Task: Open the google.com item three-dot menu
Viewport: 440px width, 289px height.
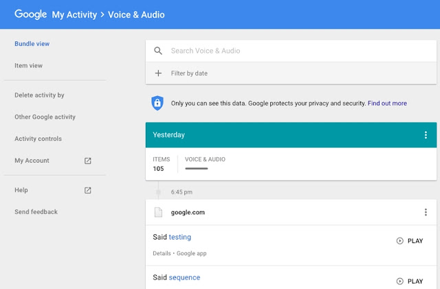Action: (426, 212)
